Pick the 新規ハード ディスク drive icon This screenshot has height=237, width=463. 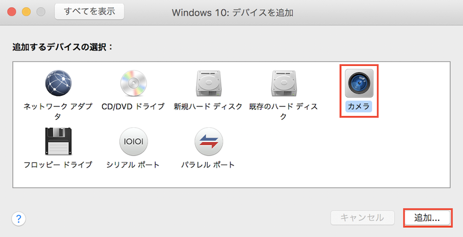[208, 83]
